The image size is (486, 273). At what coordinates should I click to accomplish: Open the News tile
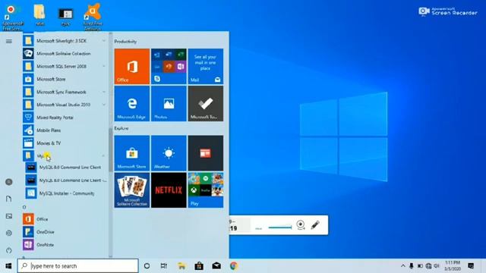coord(206,153)
